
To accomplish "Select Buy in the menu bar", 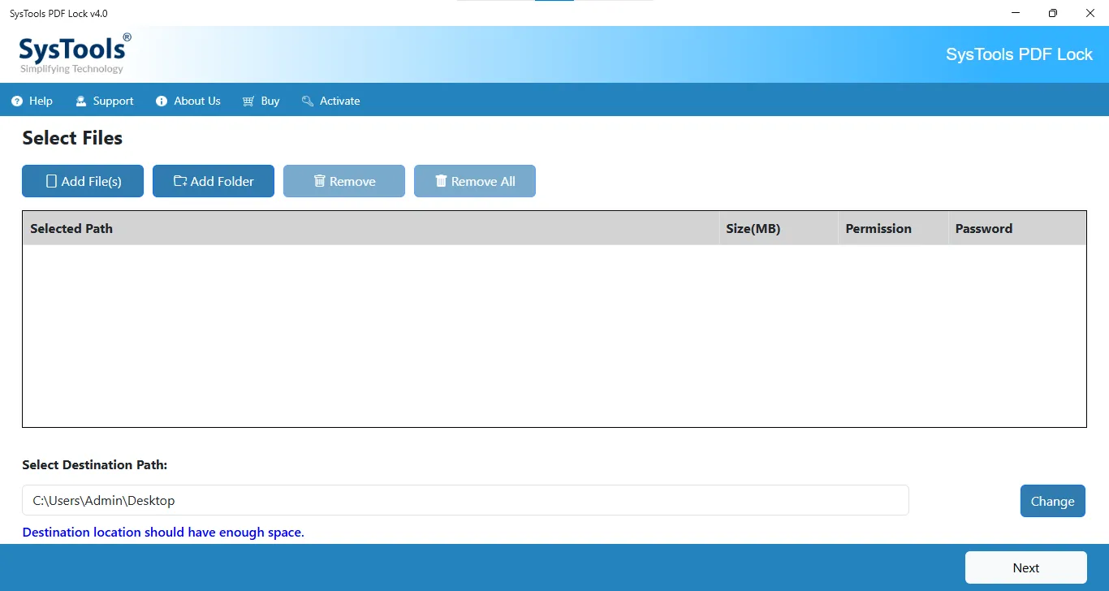I will click(261, 101).
